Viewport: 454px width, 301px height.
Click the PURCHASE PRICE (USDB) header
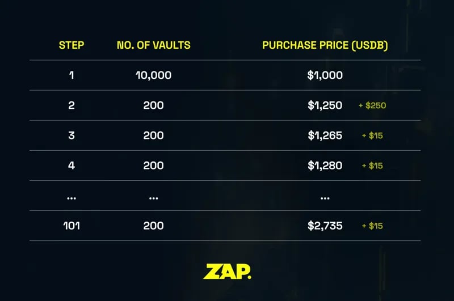pos(325,45)
